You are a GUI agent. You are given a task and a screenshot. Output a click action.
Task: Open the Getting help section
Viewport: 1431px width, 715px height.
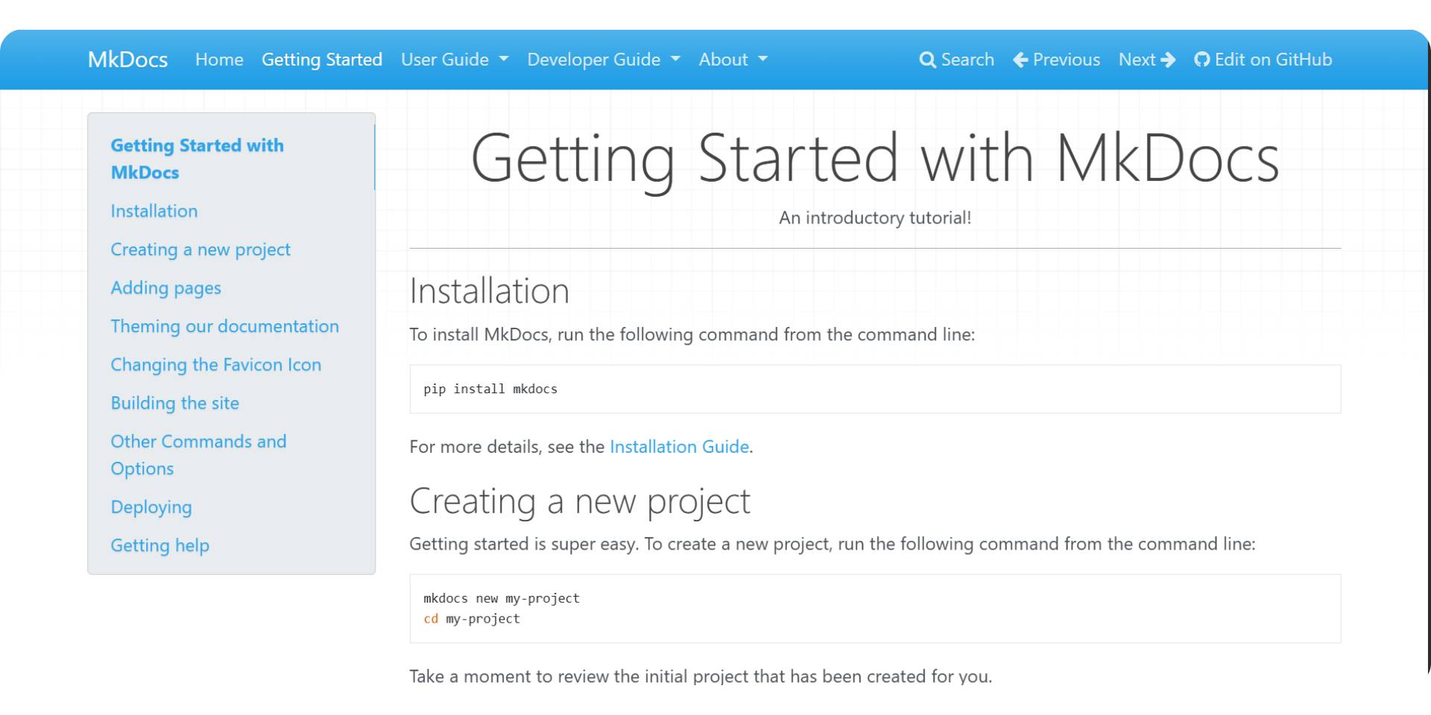click(x=159, y=545)
